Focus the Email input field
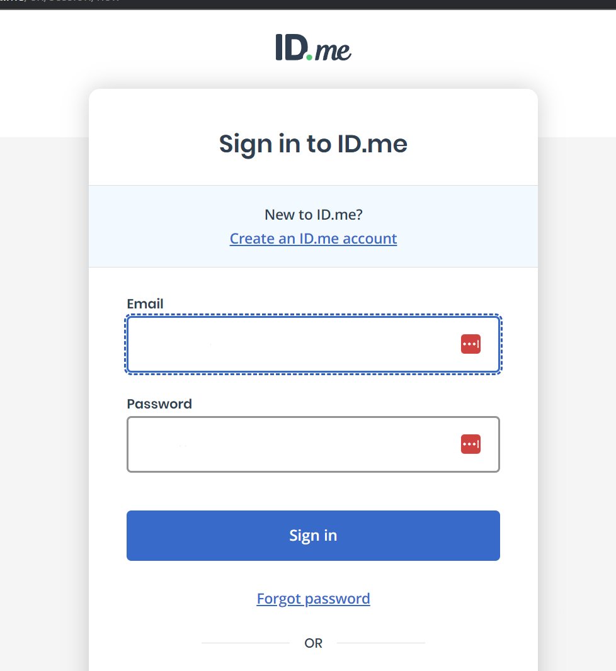The height and width of the screenshot is (671, 616). point(290,344)
